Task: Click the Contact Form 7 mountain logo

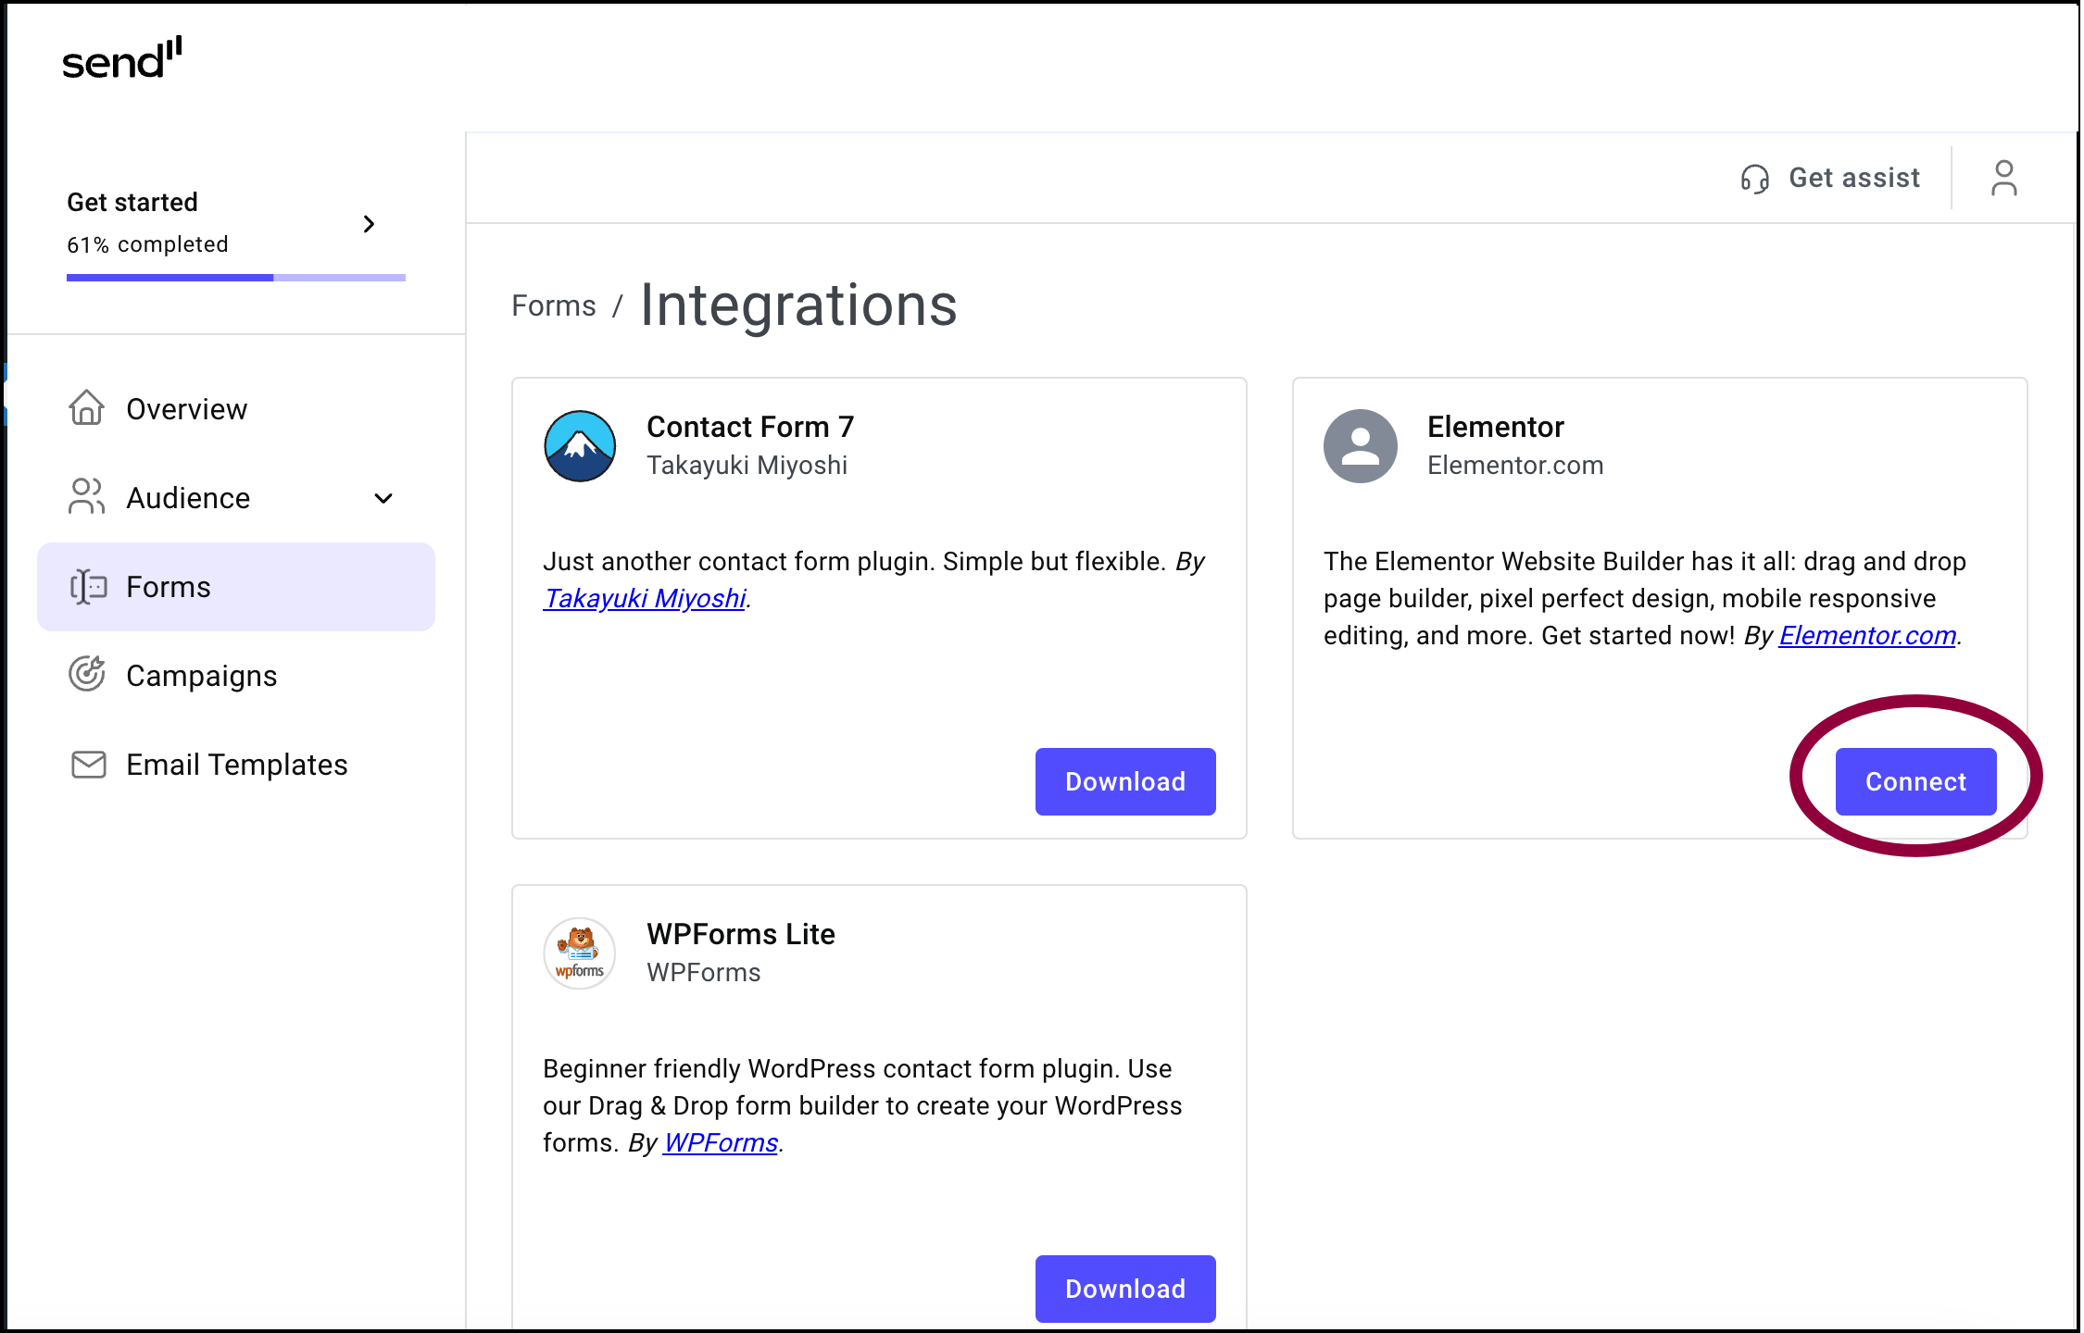Action: pyautogui.click(x=580, y=446)
